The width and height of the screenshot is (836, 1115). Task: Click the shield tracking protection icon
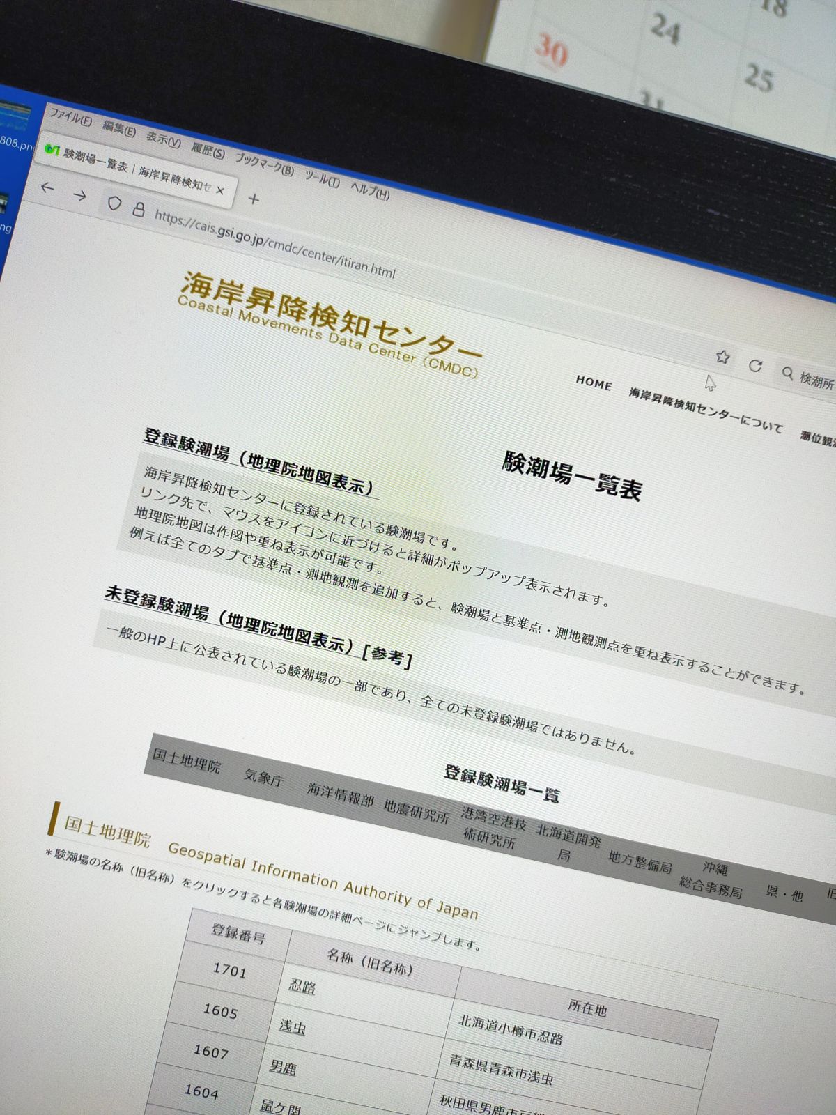point(114,203)
